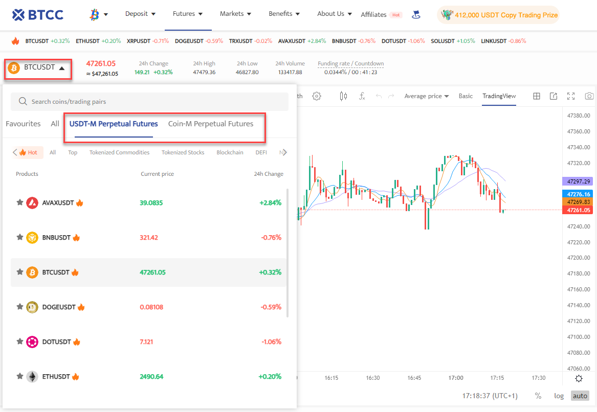Click the hot flame icon in ticker bar
Viewport: 597px width, 412px height.
pos(15,41)
